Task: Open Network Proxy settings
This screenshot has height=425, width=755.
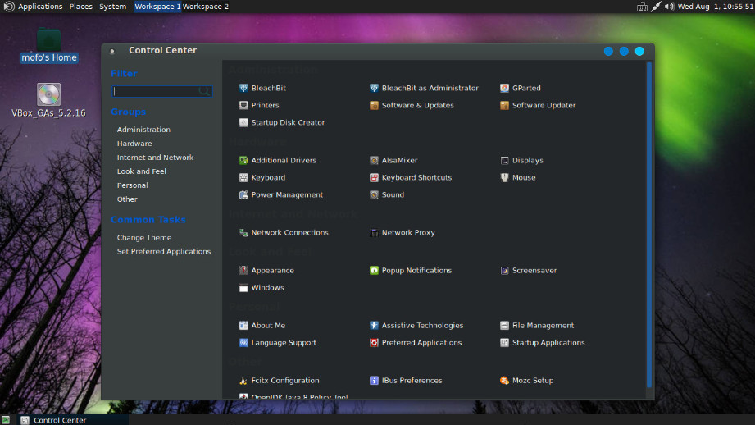Action: coord(402,233)
